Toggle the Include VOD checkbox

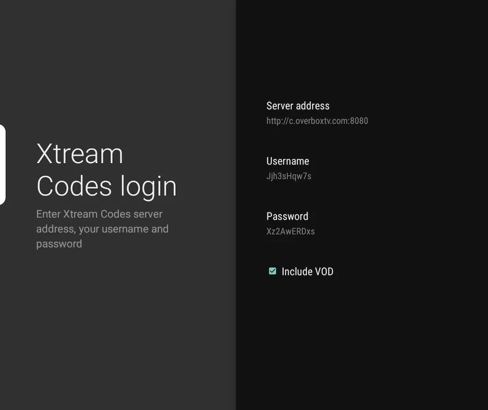click(272, 271)
